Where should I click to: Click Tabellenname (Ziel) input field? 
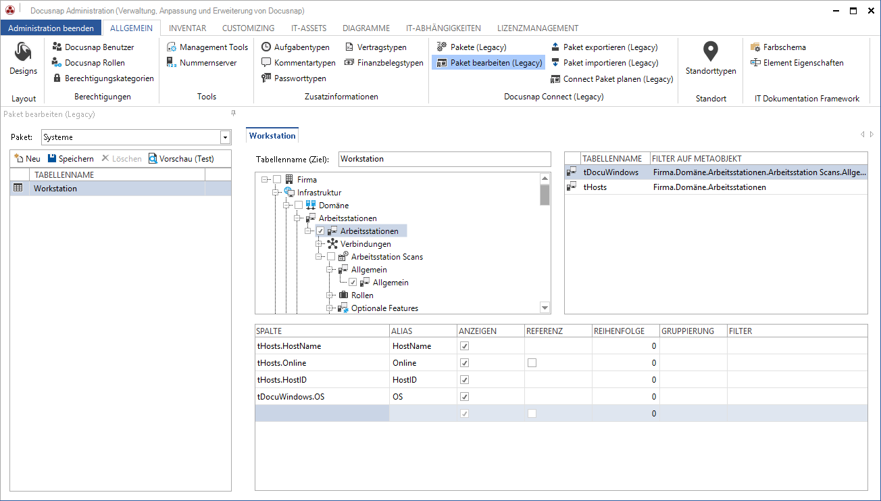pos(445,159)
